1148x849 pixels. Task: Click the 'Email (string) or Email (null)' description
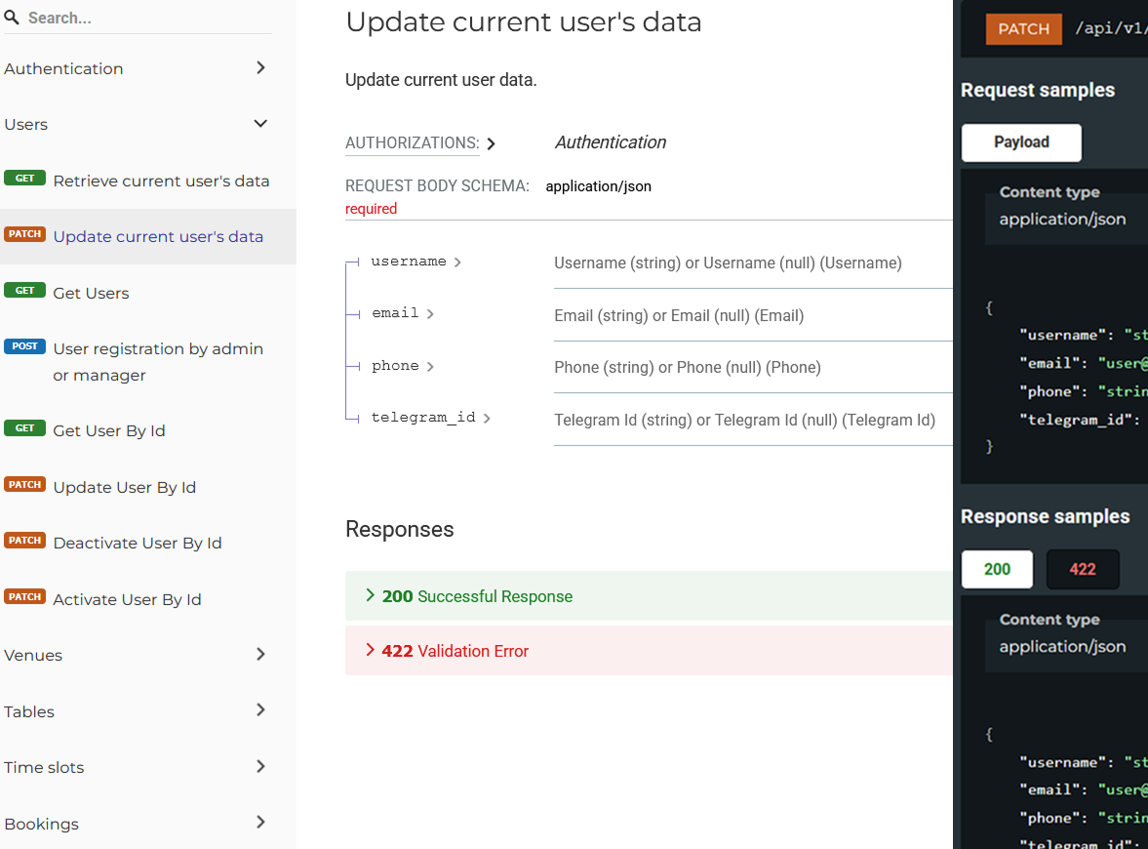(x=679, y=316)
